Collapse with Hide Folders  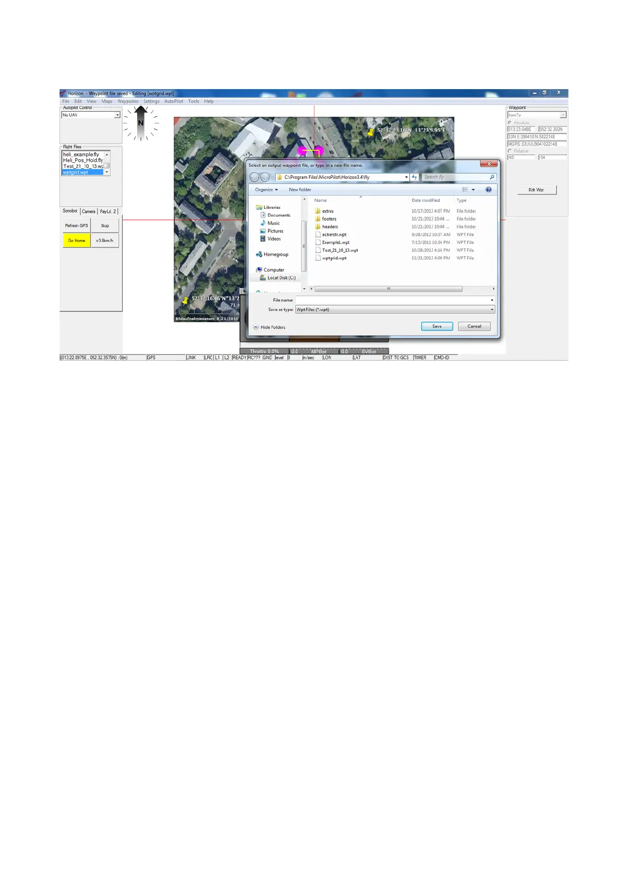269,327
